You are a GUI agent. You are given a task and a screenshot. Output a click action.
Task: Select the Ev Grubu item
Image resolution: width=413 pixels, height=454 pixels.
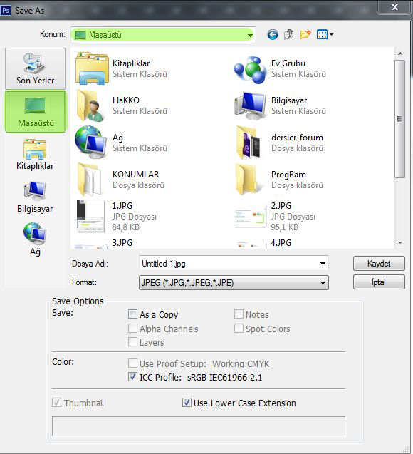coord(280,68)
